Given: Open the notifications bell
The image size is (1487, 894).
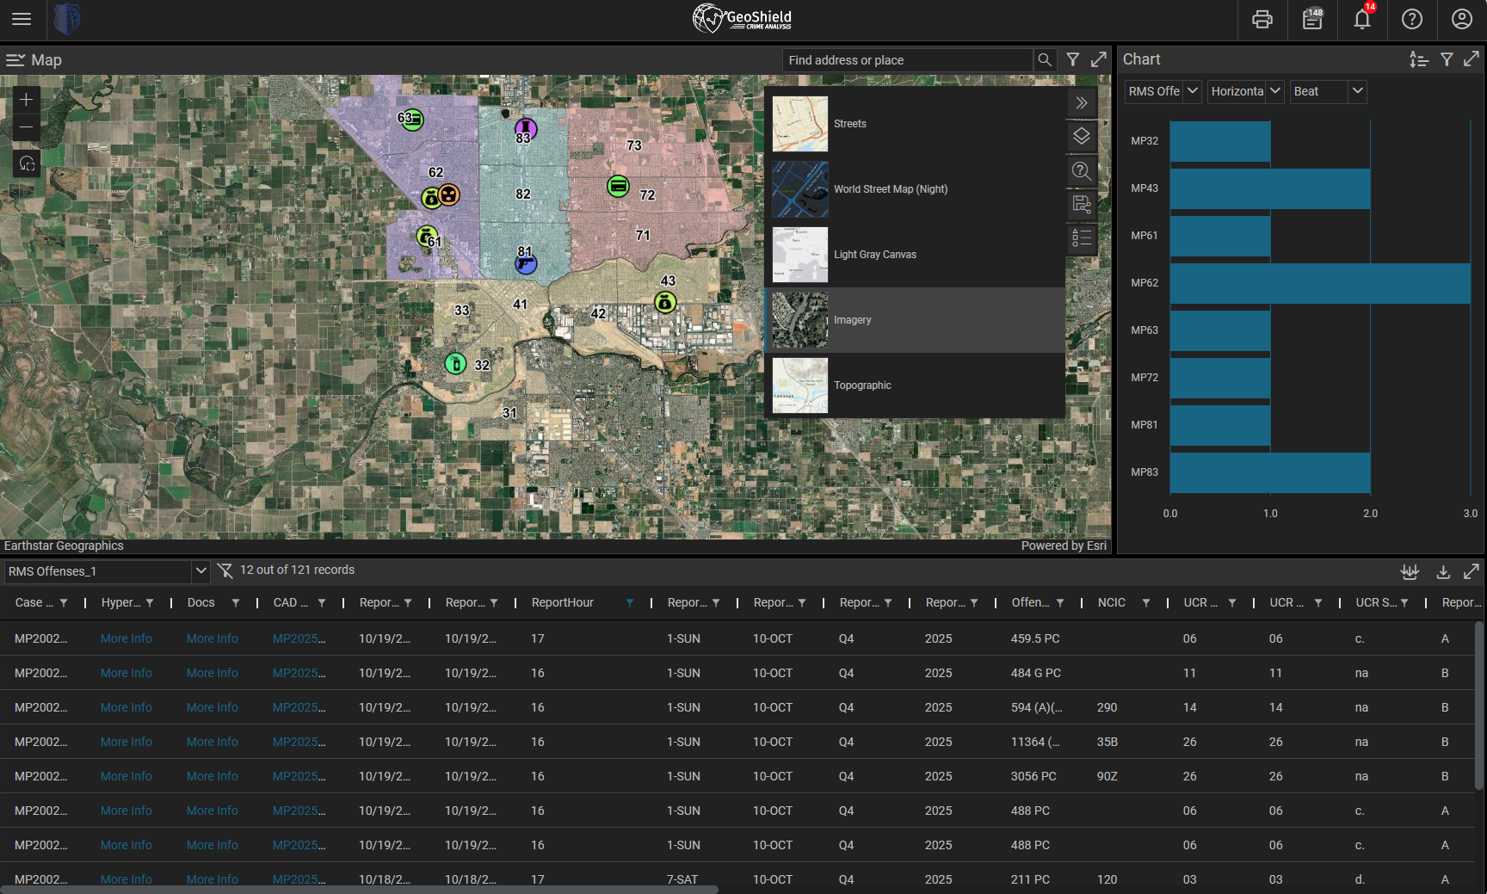Looking at the screenshot, I should pyautogui.click(x=1361, y=19).
